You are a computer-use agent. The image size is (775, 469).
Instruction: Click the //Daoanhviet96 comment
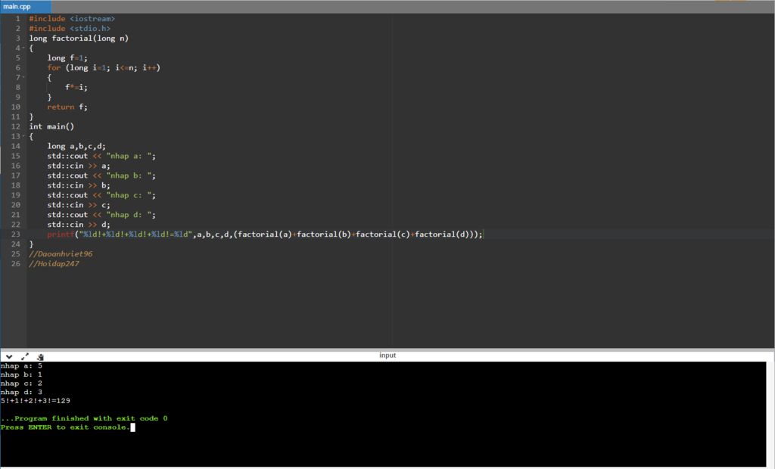click(x=61, y=254)
